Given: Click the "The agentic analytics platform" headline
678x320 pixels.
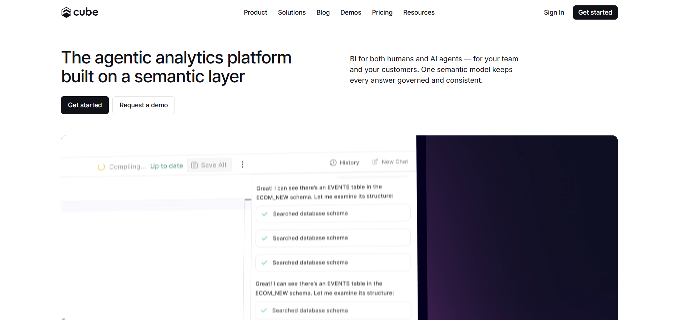Looking at the screenshot, I should 176,67.
